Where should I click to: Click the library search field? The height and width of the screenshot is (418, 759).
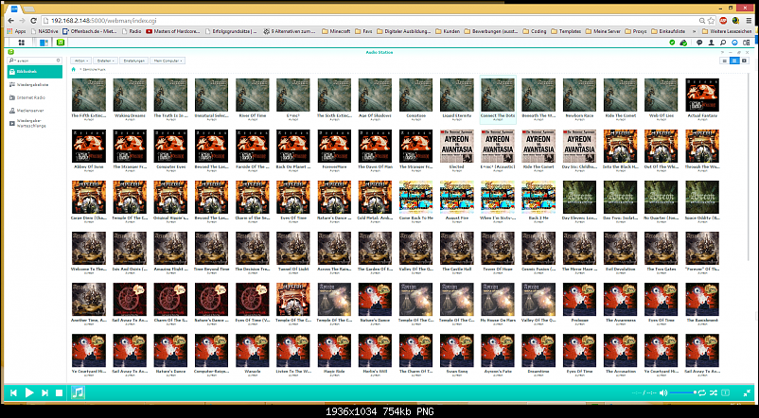click(x=34, y=61)
